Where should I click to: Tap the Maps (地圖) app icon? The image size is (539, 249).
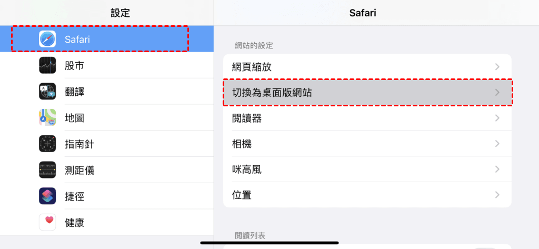coord(47,117)
